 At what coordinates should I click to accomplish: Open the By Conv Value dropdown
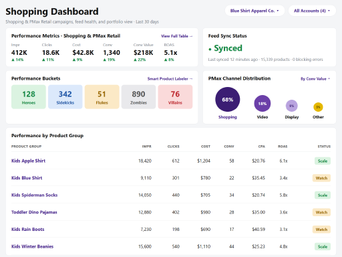[x=315, y=79]
